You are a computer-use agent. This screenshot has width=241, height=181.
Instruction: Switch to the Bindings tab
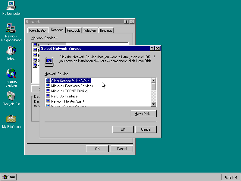point(106,30)
